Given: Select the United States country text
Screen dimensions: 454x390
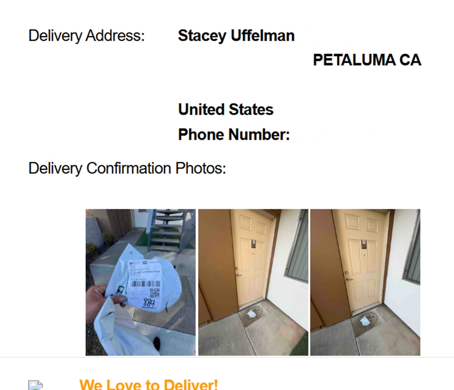Looking at the screenshot, I should (x=226, y=109).
